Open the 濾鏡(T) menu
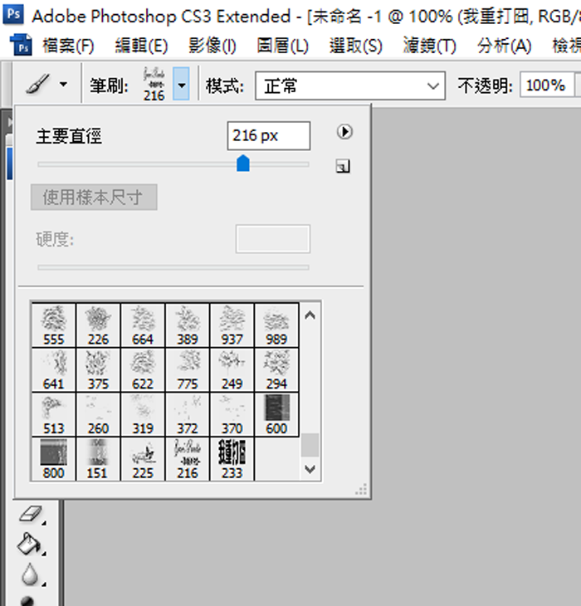Viewport: 581px width, 606px height. click(430, 46)
